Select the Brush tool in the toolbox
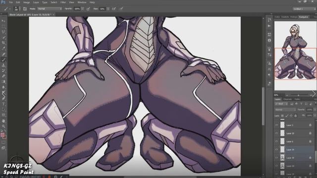This screenshot has width=317, height=178. click(x=3, y=60)
